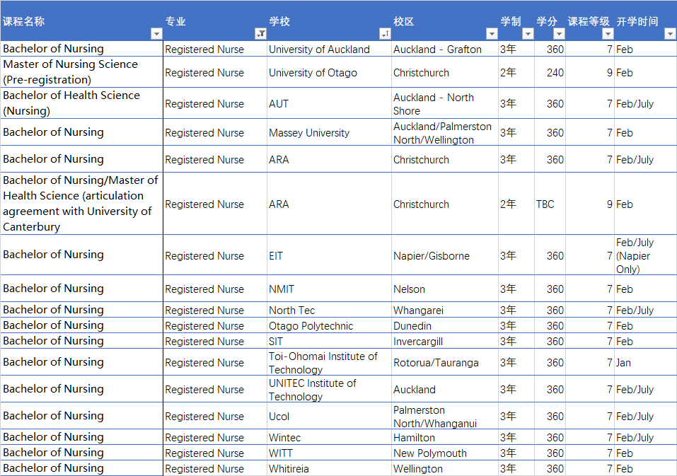Click the Auckland - Grafton campus cell

445,50
